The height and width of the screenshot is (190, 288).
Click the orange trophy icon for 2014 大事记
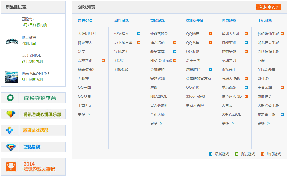(11, 167)
